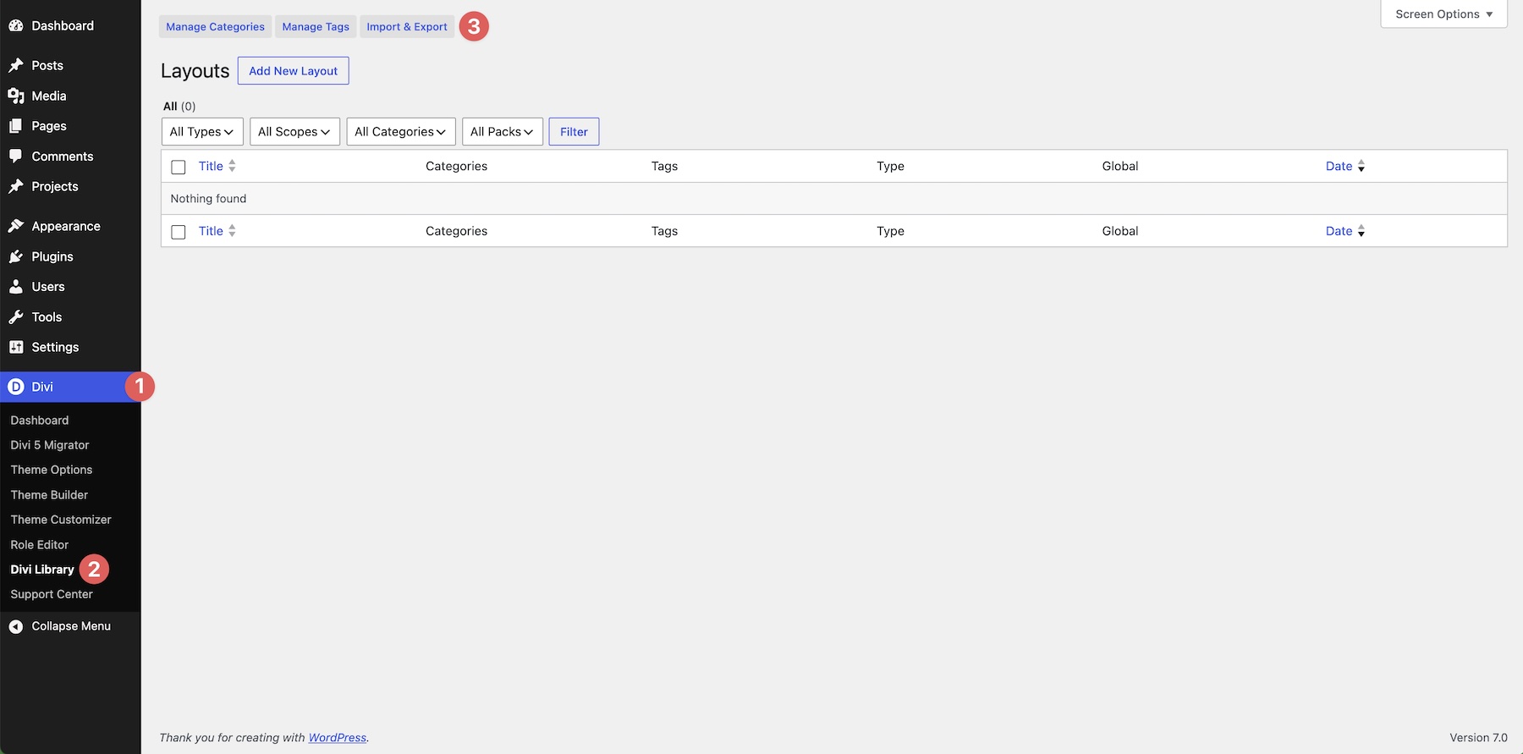Go to the Comments menu label
The width and height of the screenshot is (1523, 754).
[63, 157]
